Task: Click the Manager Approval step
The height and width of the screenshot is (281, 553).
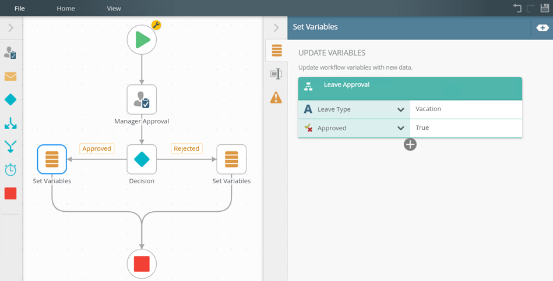Action: coord(142,99)
